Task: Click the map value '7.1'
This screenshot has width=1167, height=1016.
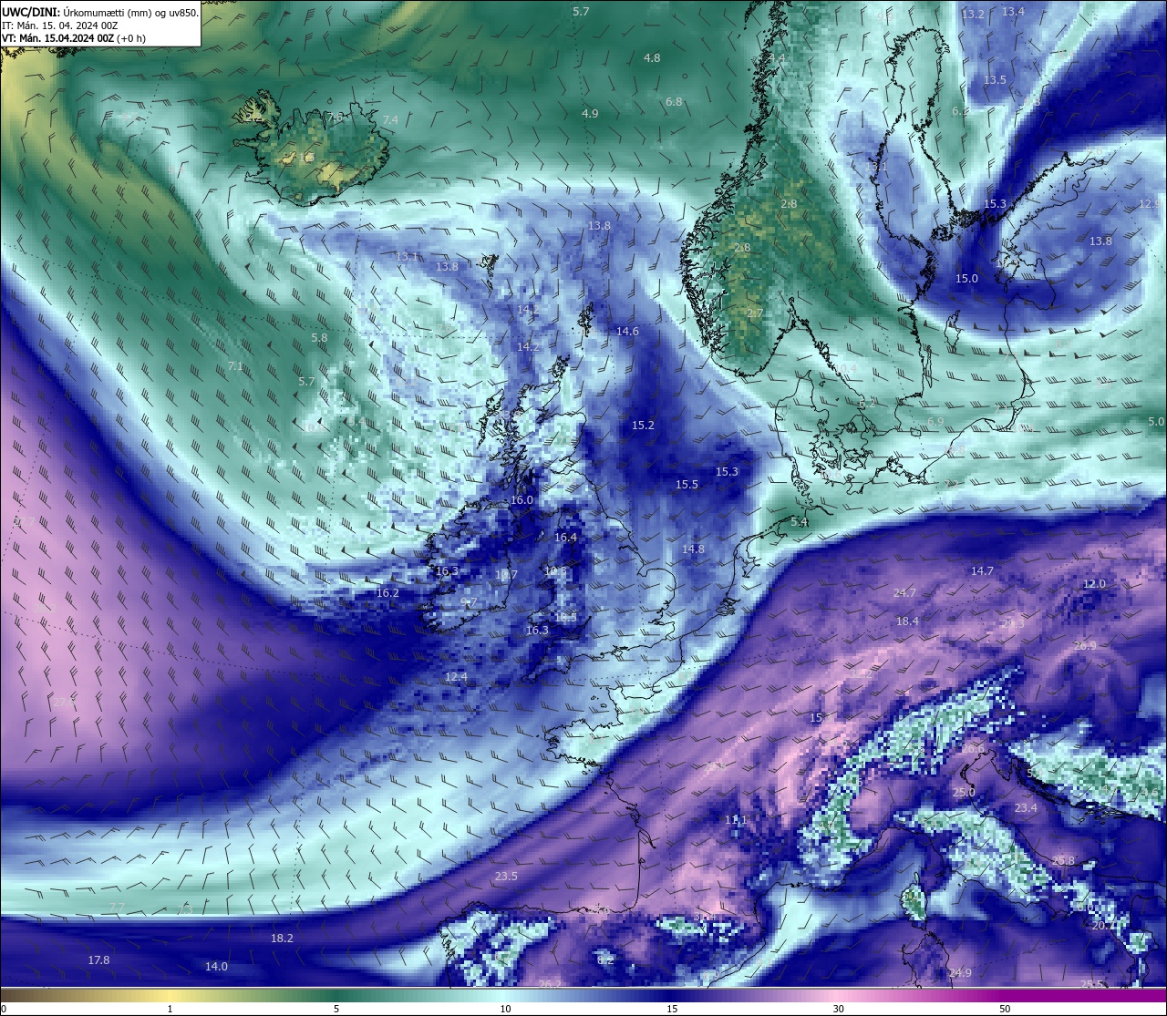Action: (x=235, y=366)
